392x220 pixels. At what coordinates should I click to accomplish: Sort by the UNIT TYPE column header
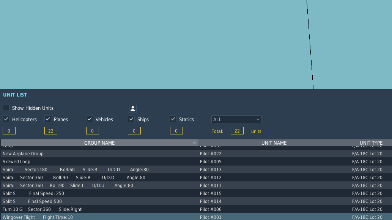[x=371, y=143]
